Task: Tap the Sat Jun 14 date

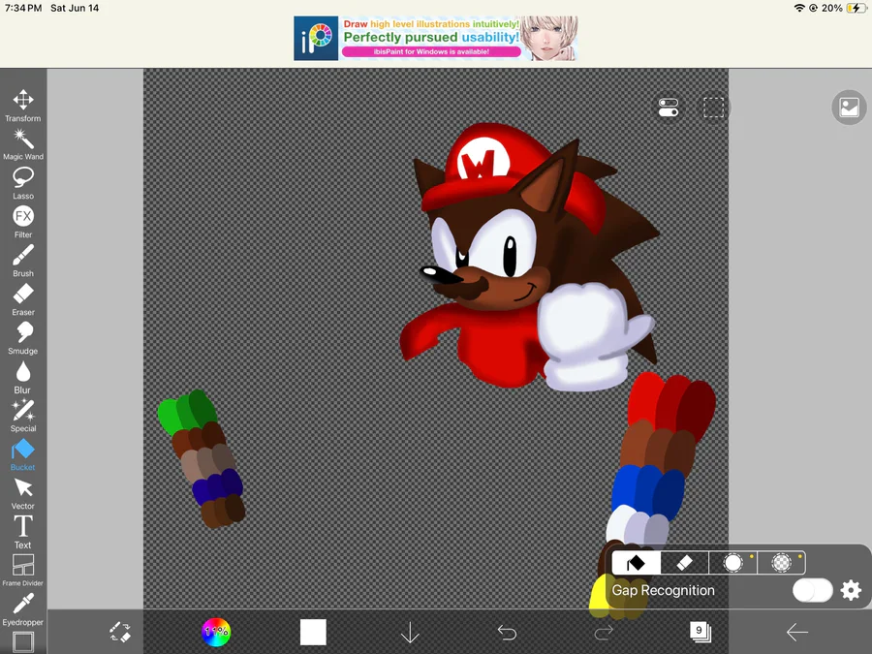Action: [x=75, y=8]
